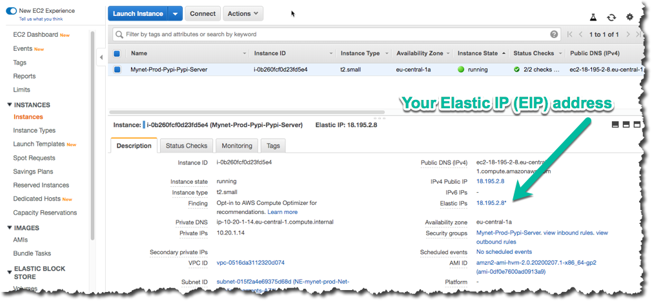Switch to the Status Checks tab
Screen dimensions: 652x301
pos(187,146)
